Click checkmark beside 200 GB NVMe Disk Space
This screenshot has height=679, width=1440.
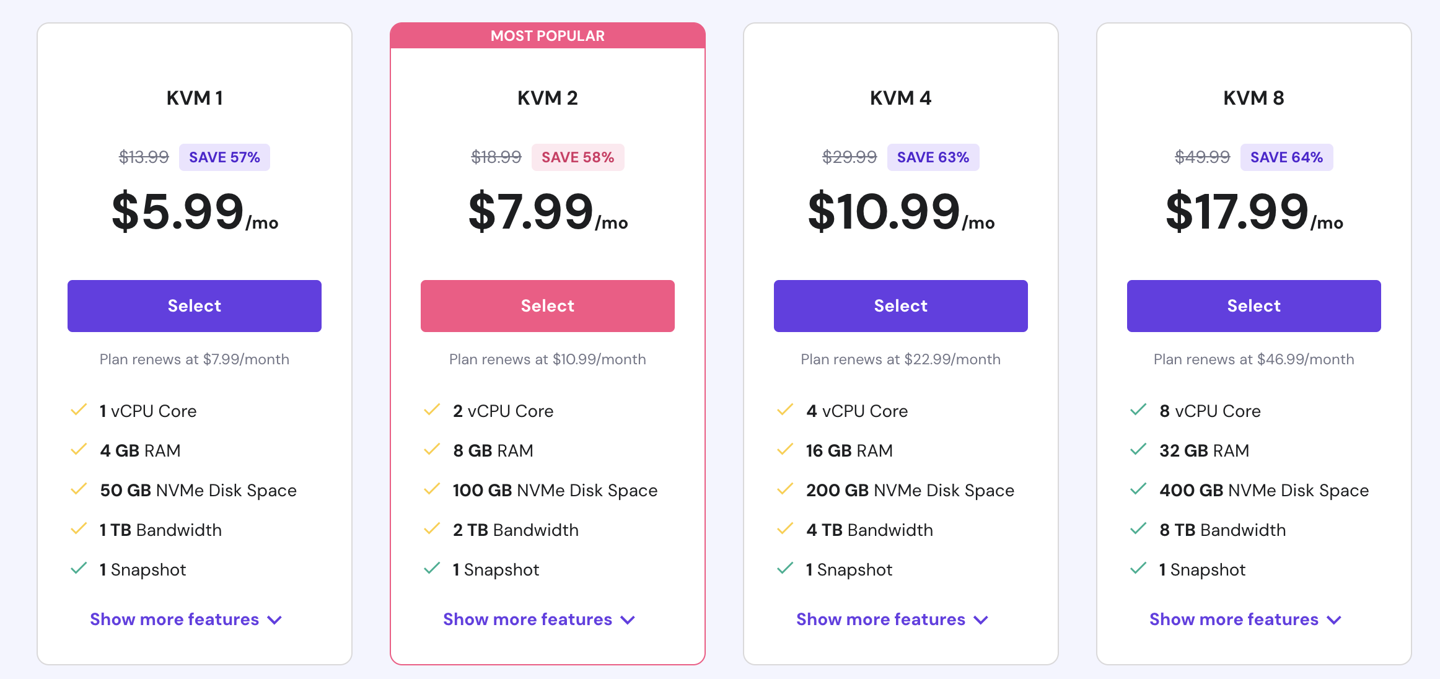(x=785, y=489)
